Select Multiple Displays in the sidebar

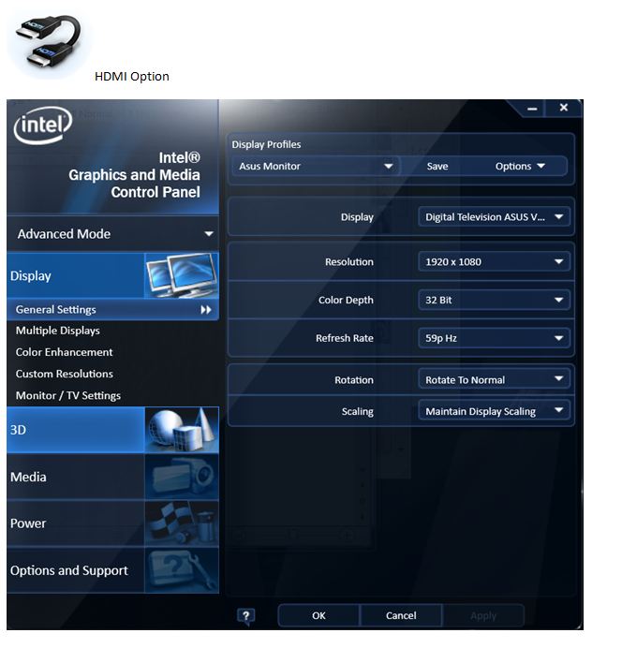click(58, 331)
